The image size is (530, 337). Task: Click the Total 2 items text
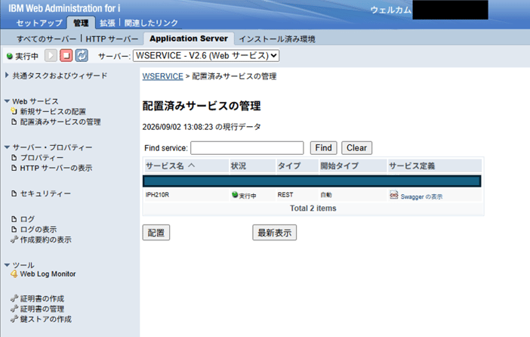click(x=313, y=208)
